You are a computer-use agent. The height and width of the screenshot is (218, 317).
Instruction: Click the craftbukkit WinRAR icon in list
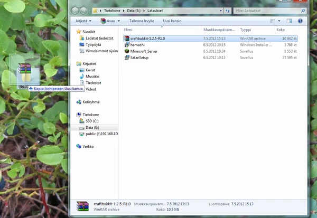point(127,39)
